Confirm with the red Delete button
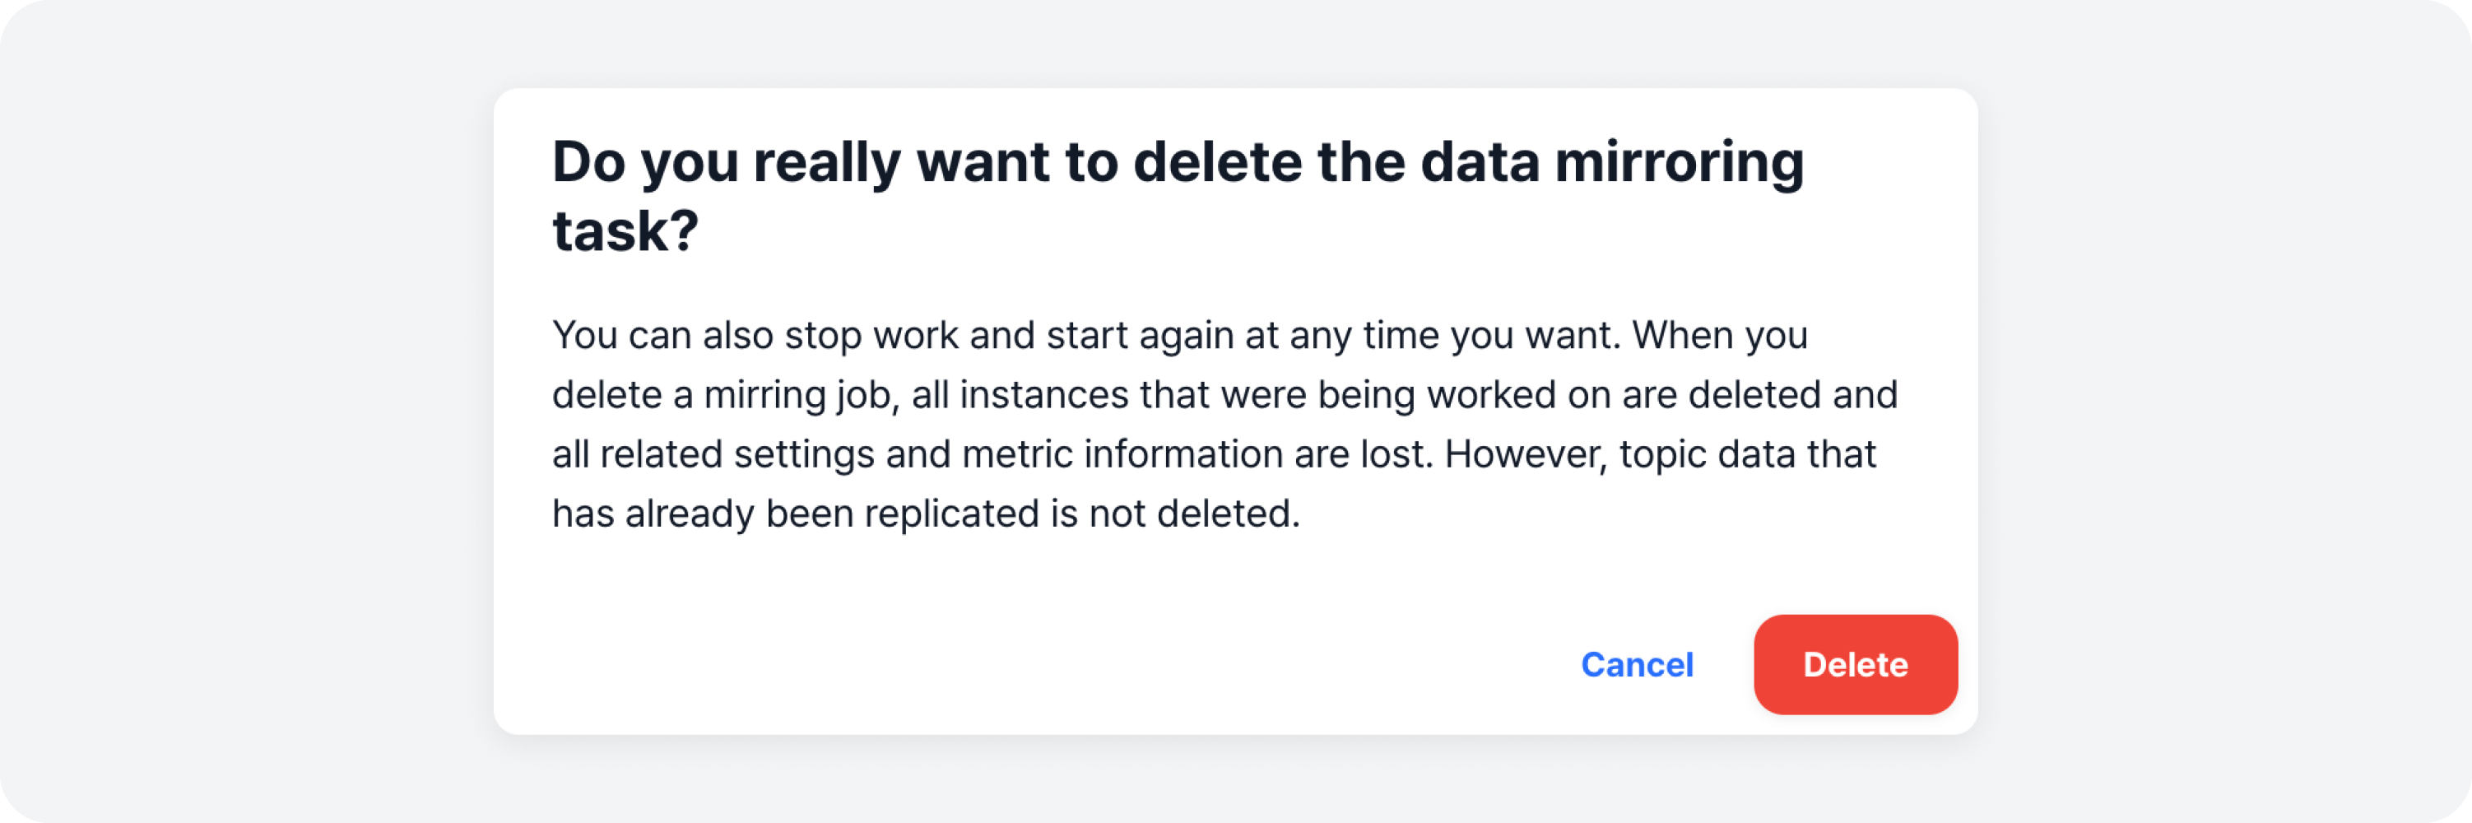 1855,665
